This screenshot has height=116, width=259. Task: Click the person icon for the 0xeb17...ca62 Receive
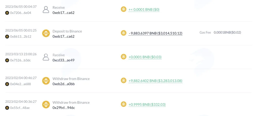coord(46,10)
